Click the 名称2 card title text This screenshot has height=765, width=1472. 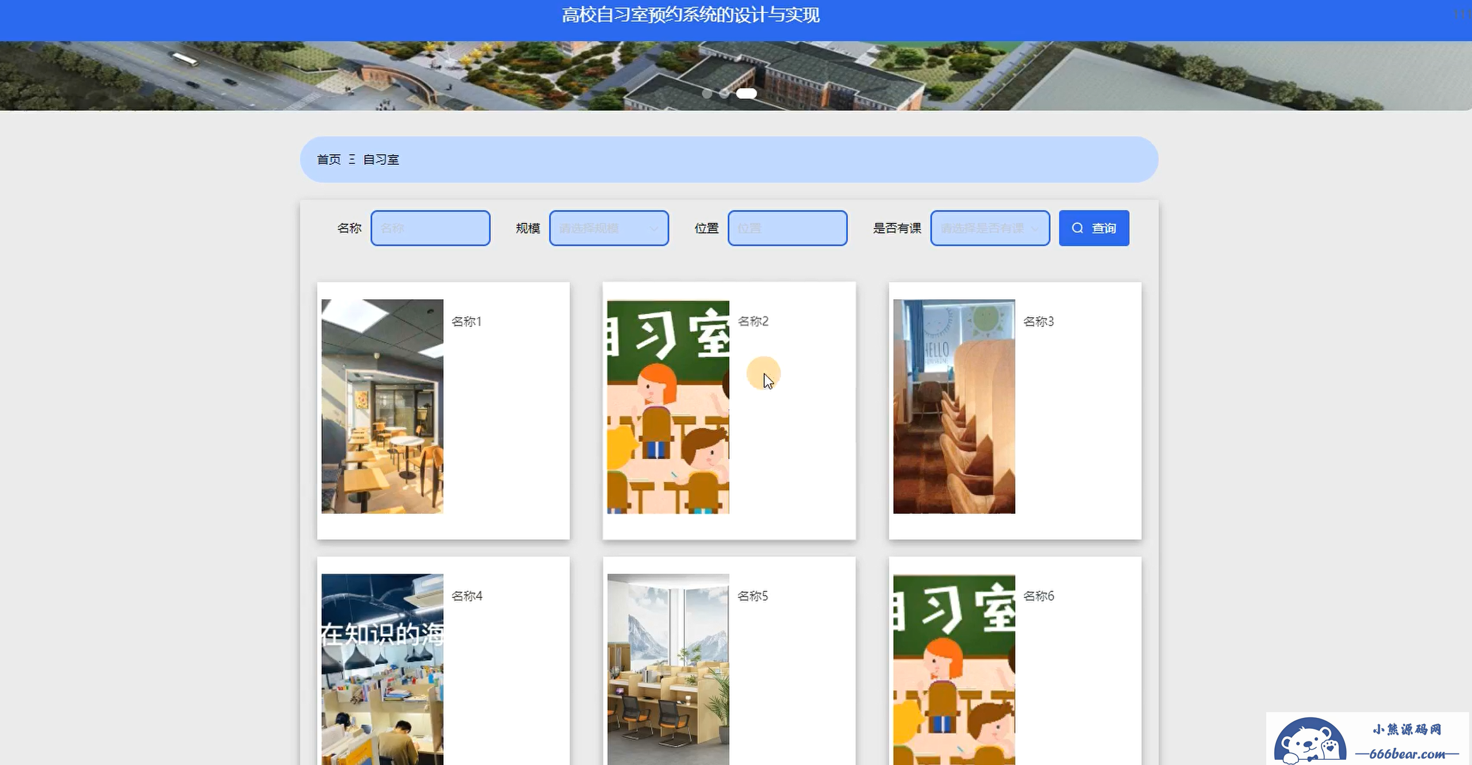[753, 322]
